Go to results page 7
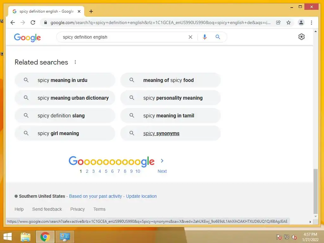This screenshot has width=324, height=243. pyautogui.click(x=119, y=171)
